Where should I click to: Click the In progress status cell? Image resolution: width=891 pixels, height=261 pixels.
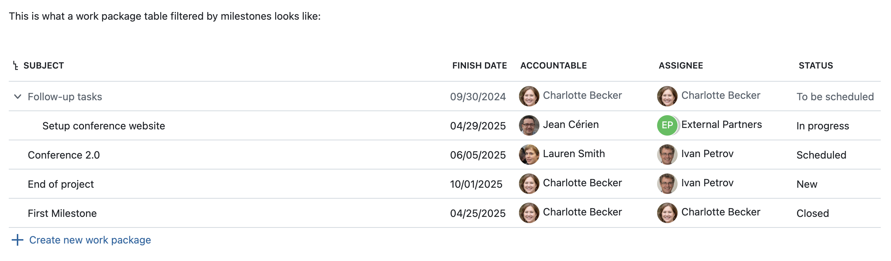click(822, 126)
